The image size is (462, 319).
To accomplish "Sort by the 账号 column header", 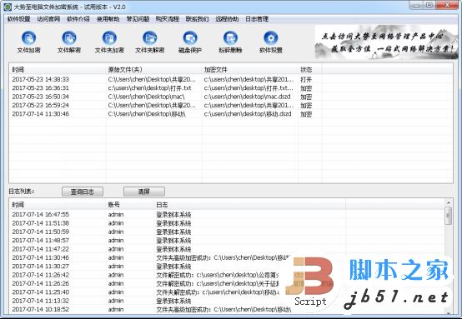I will click(x=129, y=205).
